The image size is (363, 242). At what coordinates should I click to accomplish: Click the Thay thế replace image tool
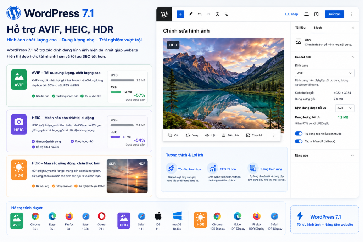254,135
